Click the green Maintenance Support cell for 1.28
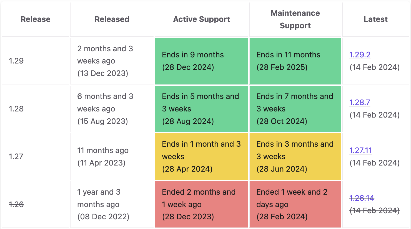 tap(295, 109)
